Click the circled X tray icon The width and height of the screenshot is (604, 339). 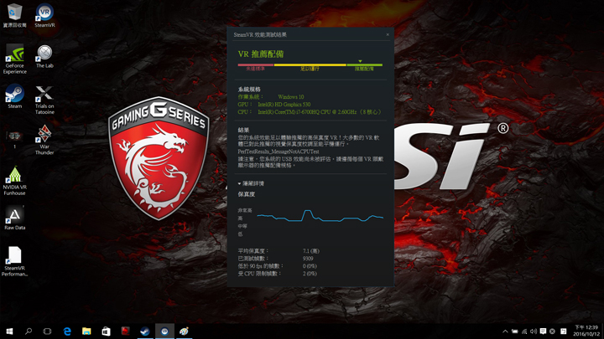[x=552, y=331]
